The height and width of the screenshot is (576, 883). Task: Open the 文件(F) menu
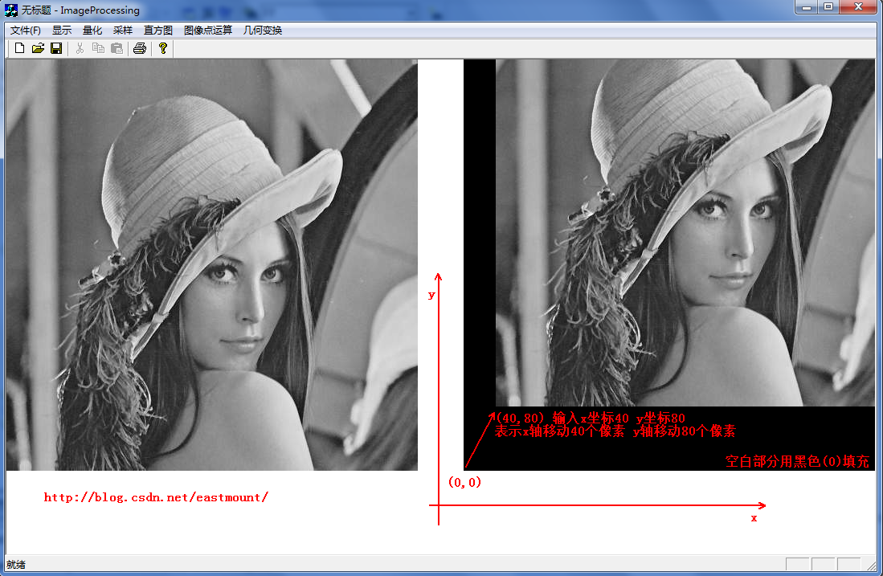coord(26,31)
